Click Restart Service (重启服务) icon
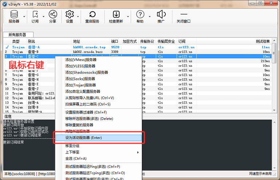This screenshot has width=280, height=180. tap(92, 17)
